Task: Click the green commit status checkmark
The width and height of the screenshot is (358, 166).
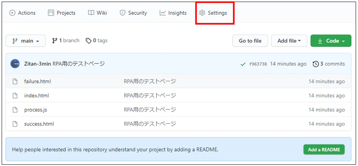Action: pyautogui.click(x=243, y=64)
